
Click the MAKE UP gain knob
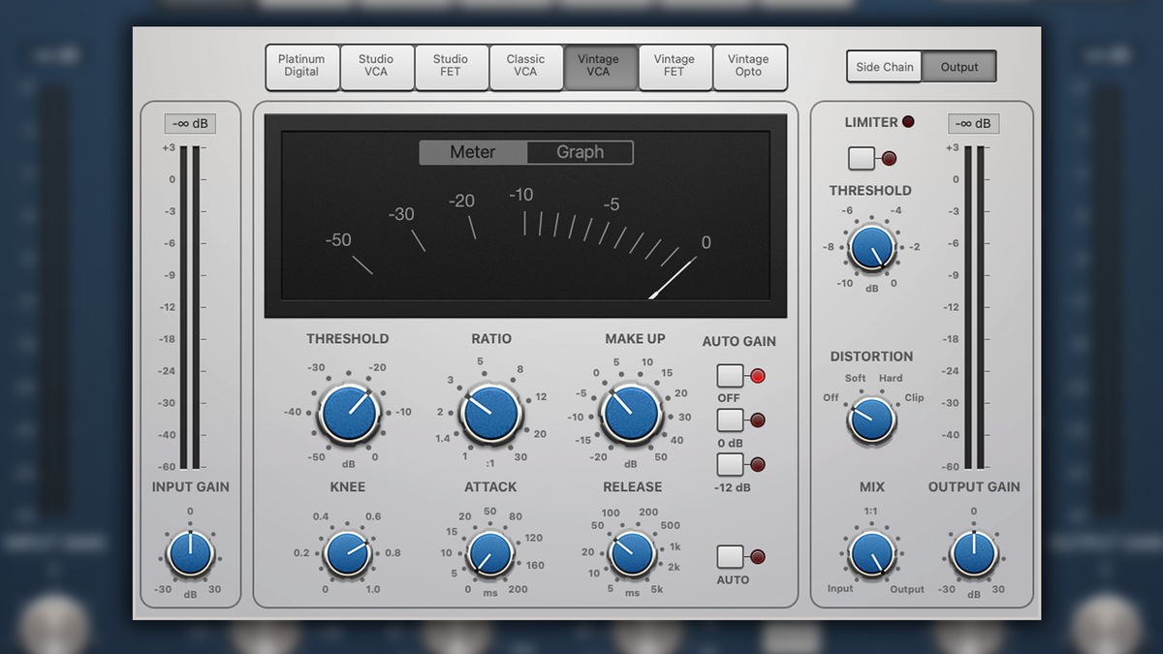(631, 412)
